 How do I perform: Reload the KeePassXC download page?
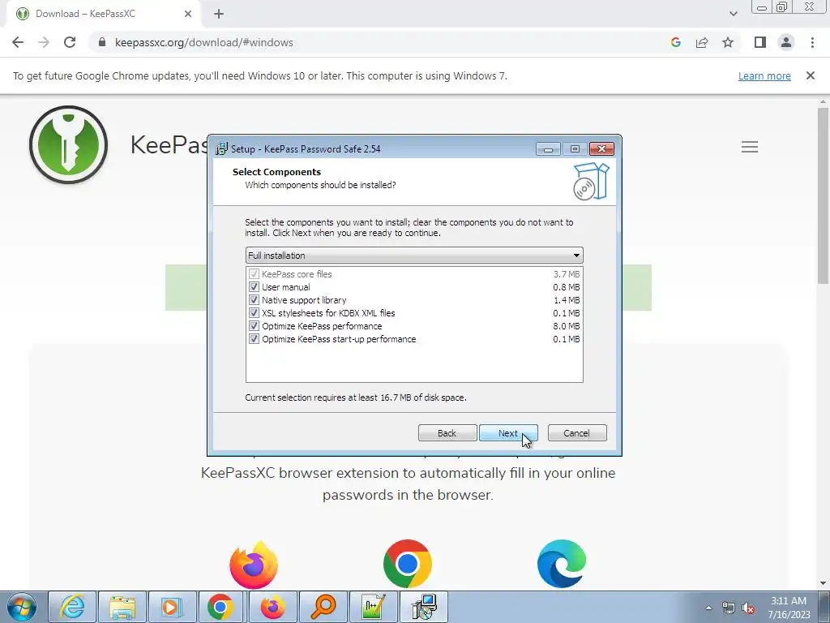(x=70, y=42)
